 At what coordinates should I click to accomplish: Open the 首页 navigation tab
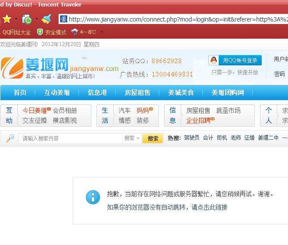tap(20, 92)
